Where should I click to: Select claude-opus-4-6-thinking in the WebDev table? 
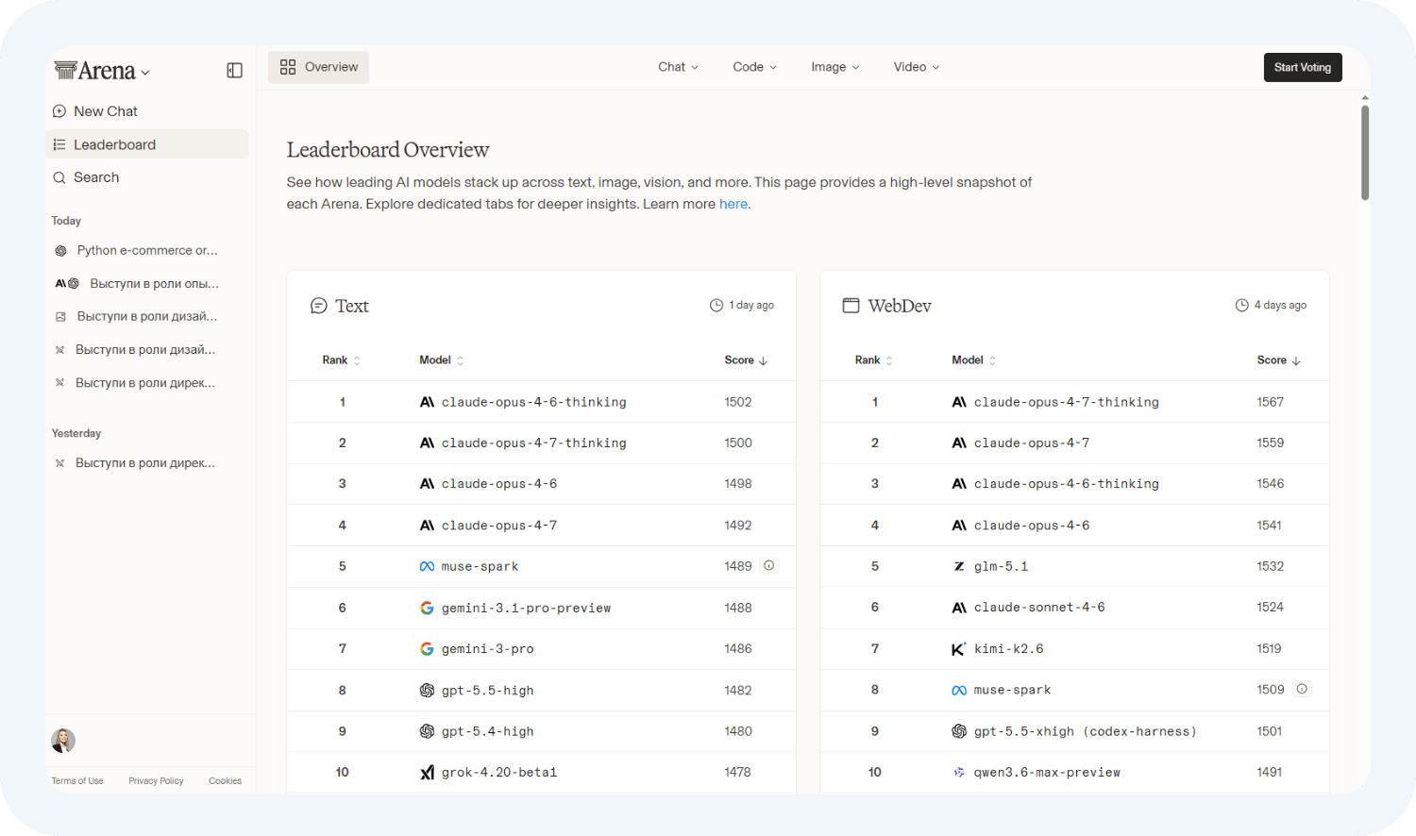point(1067,484)
